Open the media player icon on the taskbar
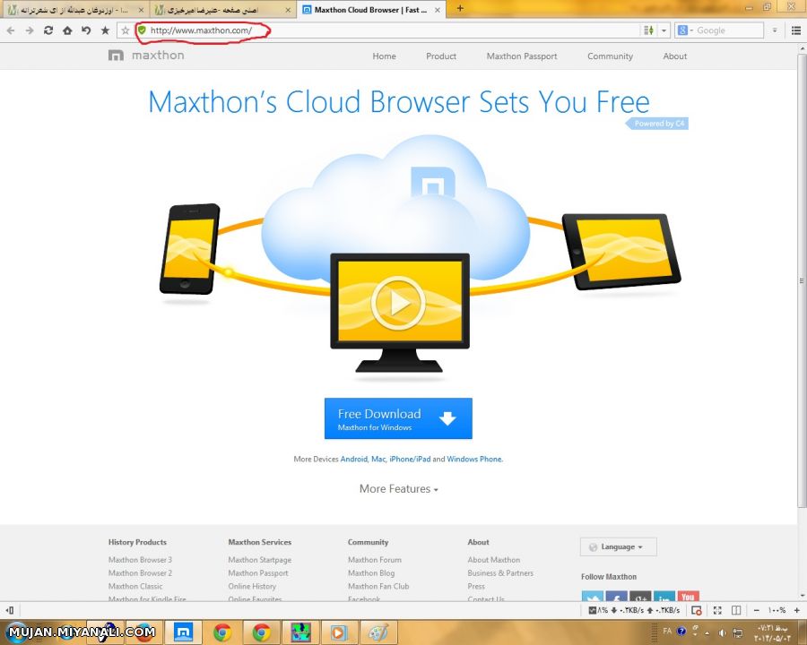 [x=339, y=632]
